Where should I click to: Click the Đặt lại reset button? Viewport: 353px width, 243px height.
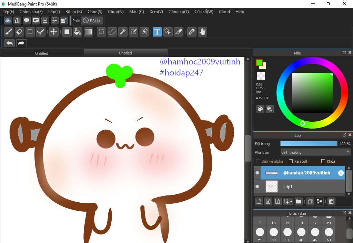92,21
